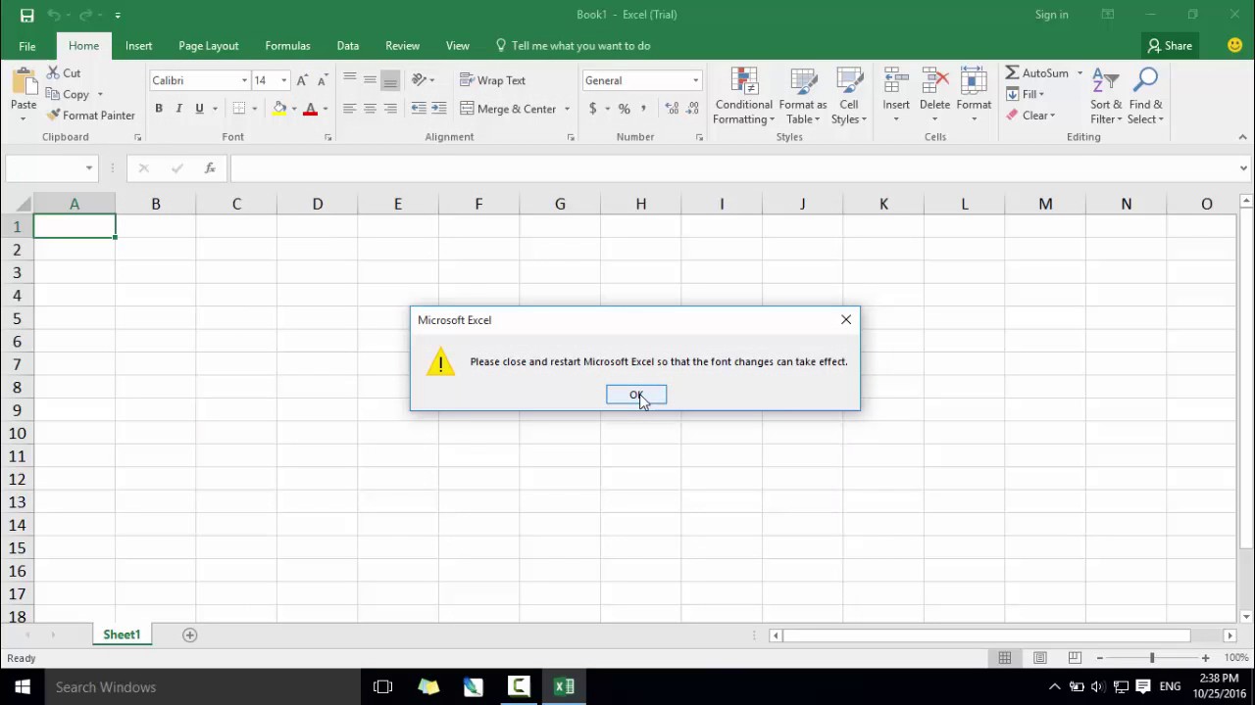
Task: Click Increase Indent icon
Action: pyautogui.click(x=438, y=109)
